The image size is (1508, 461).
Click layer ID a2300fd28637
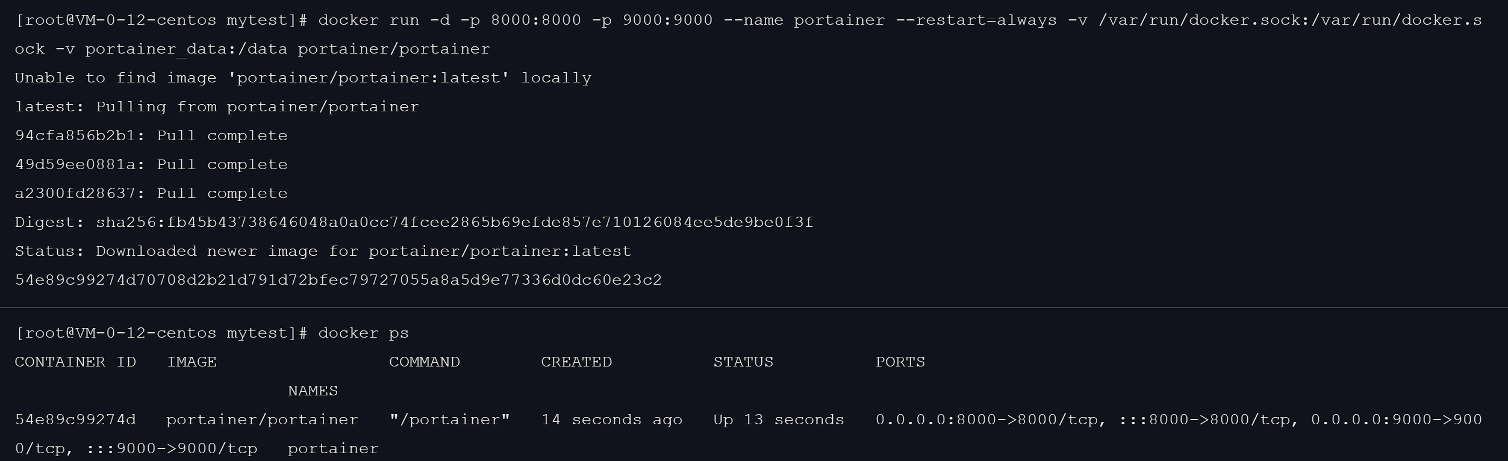tap(75, 194)
